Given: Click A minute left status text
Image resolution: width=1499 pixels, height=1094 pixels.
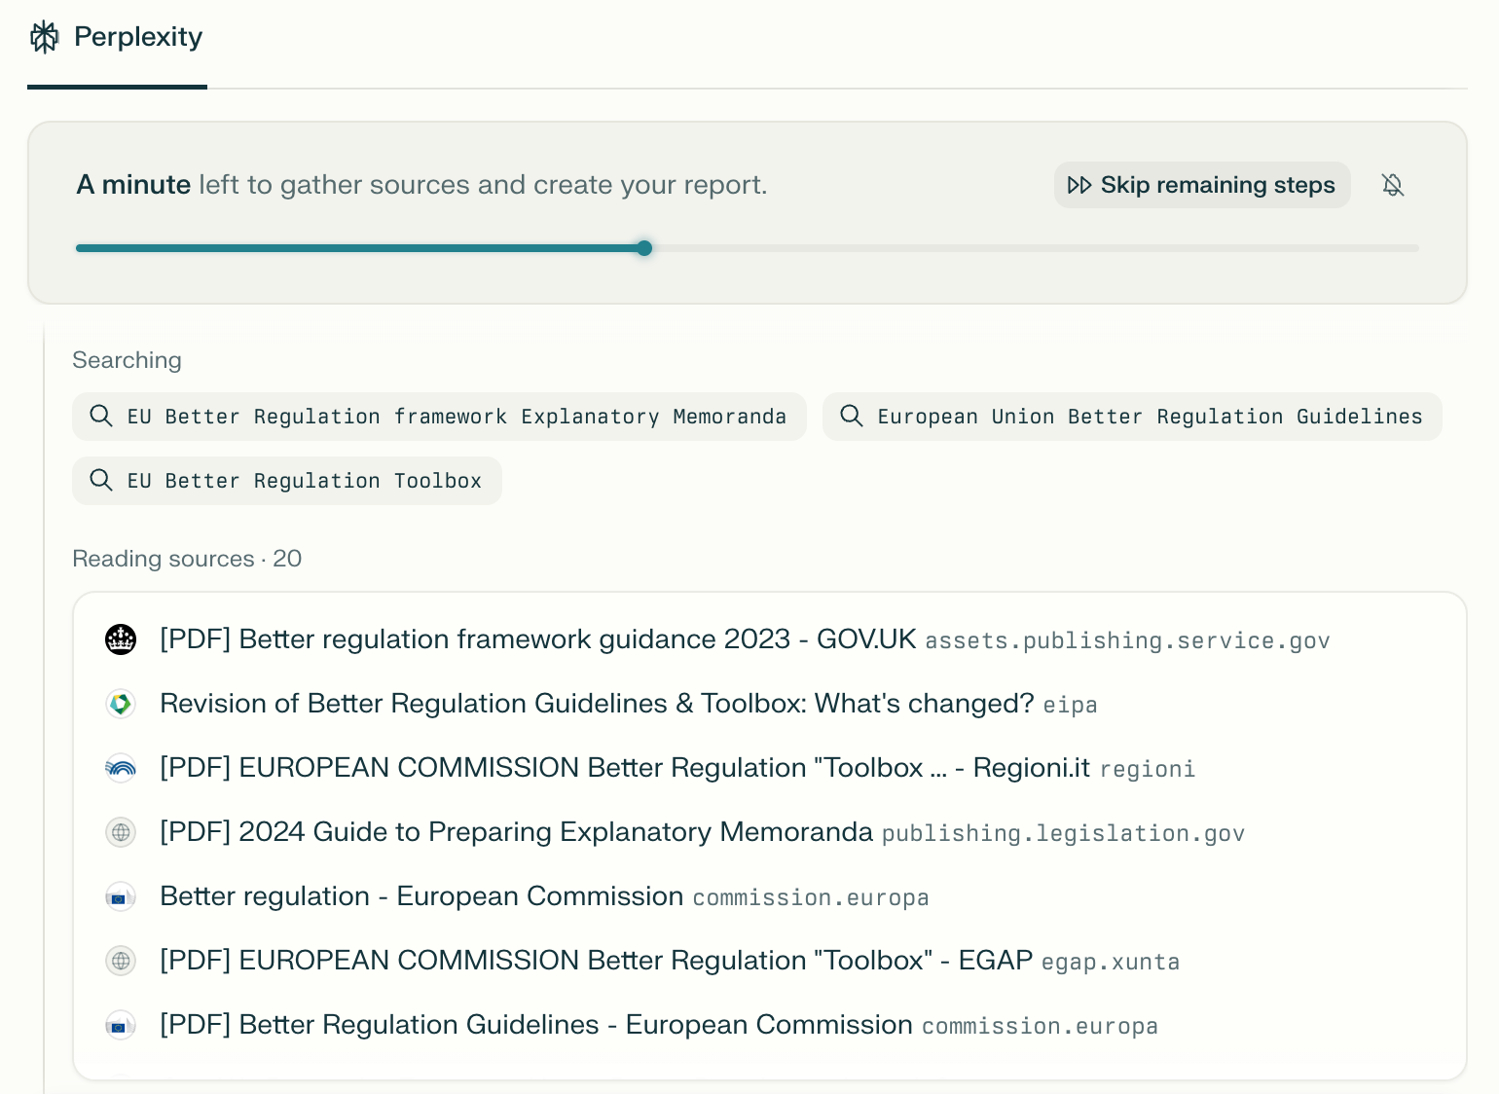Looking at the screenshot, I should click(421, 185).
